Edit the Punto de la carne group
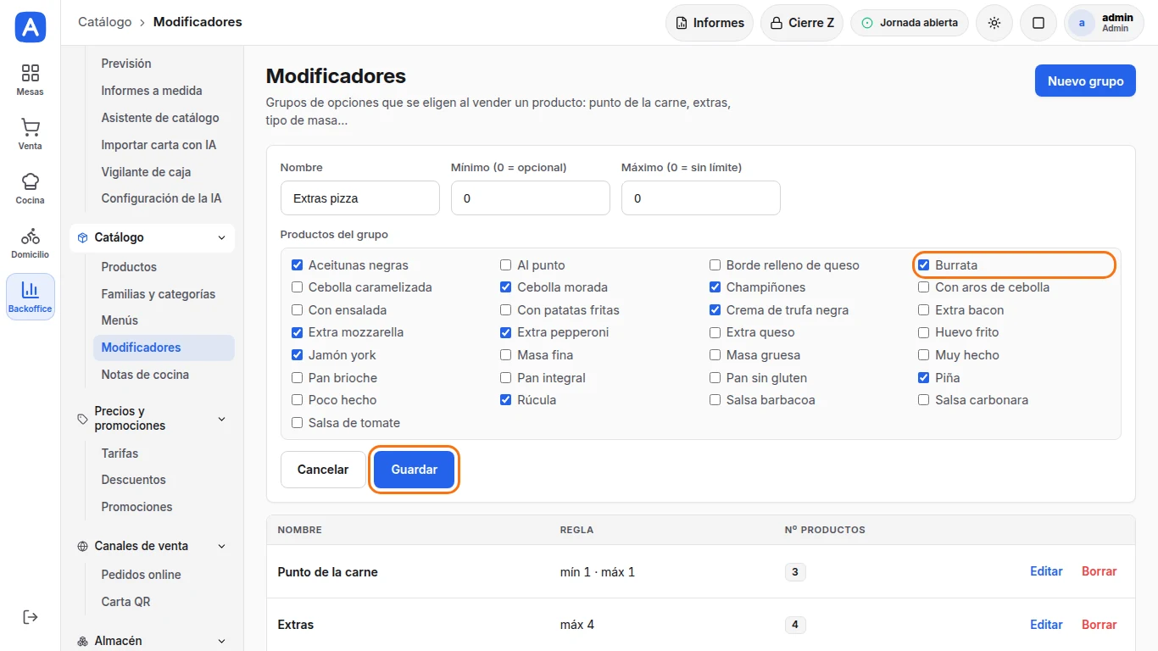 1046,571
